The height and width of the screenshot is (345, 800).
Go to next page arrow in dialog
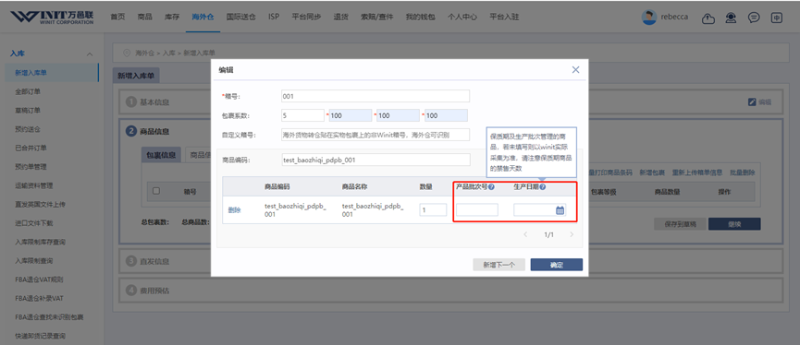click(572, 234)
